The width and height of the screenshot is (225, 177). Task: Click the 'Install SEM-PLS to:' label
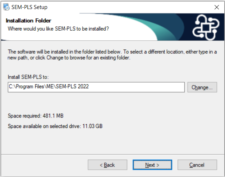click(28, 77)
